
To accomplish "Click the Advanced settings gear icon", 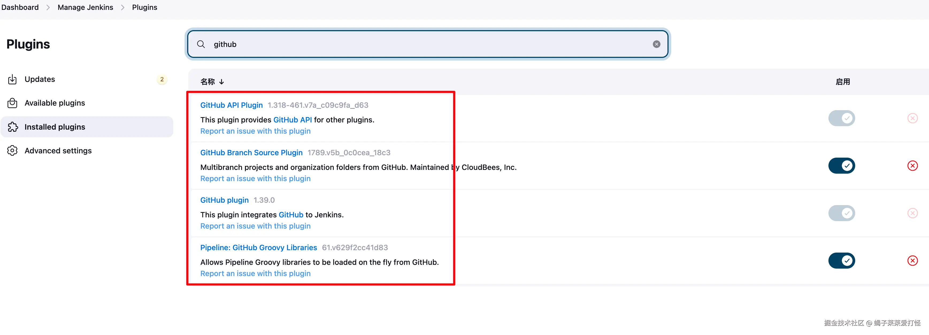I will coord(12,150).
